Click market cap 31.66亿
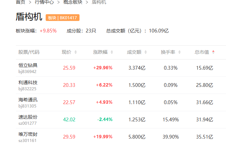 [205, 102]
